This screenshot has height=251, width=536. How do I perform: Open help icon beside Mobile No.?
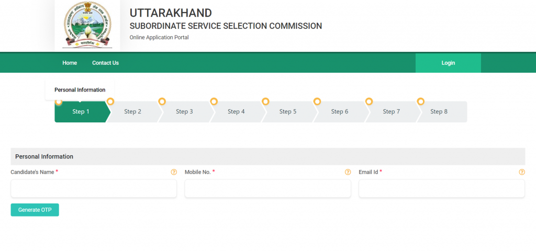pos(348,172)
